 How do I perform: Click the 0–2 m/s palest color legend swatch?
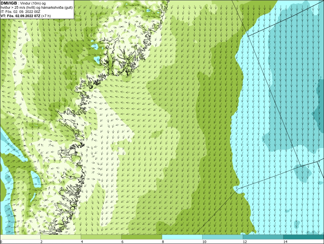click(x=20, y=237)
